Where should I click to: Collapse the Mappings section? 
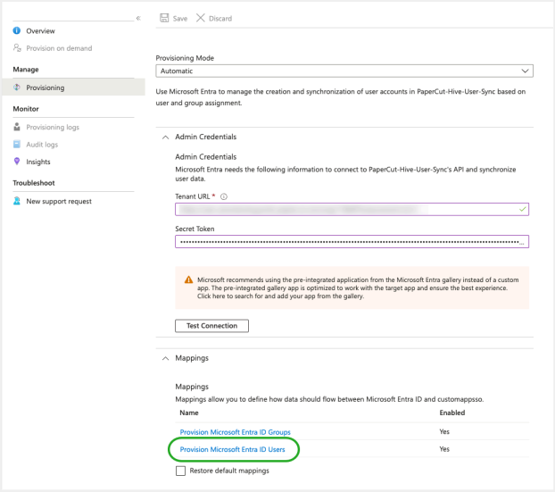[x=165, y=358]
